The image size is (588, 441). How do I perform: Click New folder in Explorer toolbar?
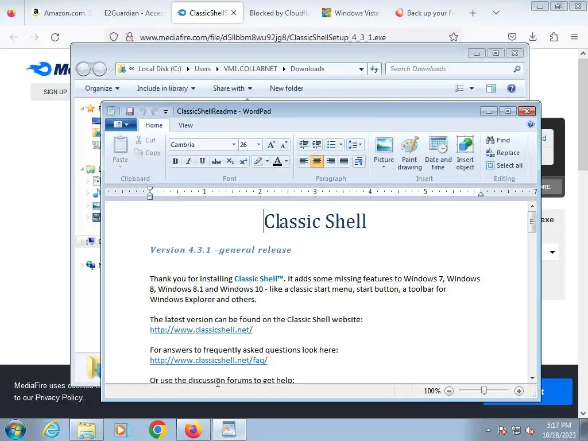tap(287, 88)
